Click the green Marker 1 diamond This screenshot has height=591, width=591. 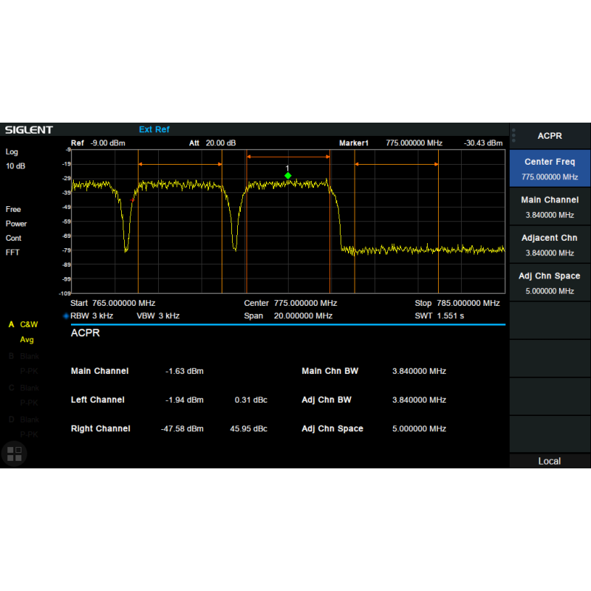(288, 176)
